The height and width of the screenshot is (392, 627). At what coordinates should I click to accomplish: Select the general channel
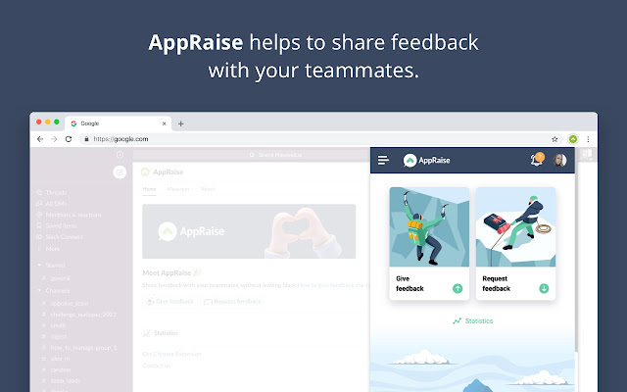pyautogui.click(x=57, y=278)
